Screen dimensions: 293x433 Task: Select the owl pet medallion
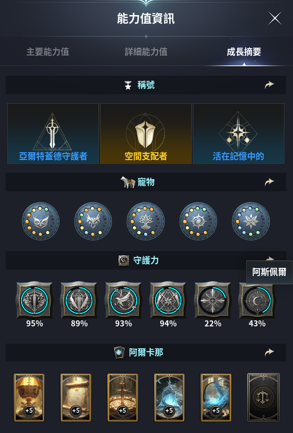40,221
